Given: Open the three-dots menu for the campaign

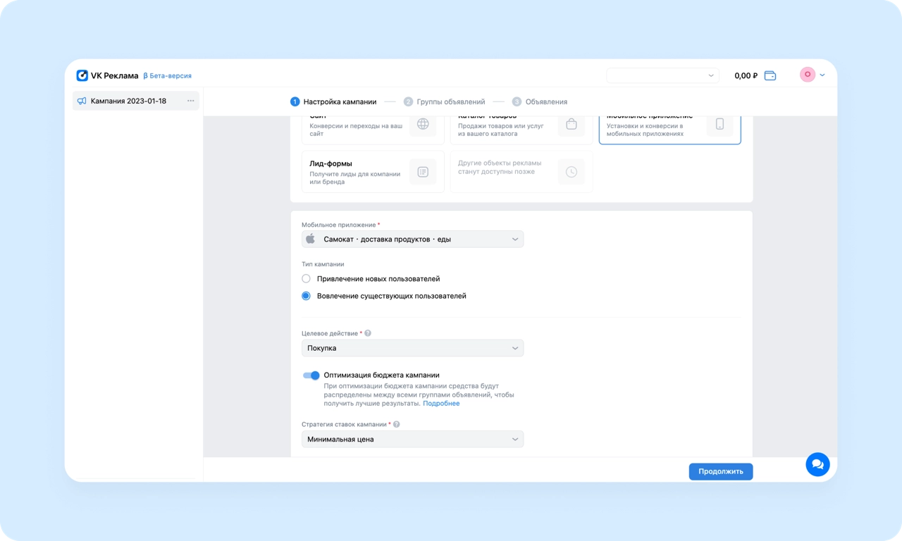Looking at the screenshot, I should coord(190,101).
